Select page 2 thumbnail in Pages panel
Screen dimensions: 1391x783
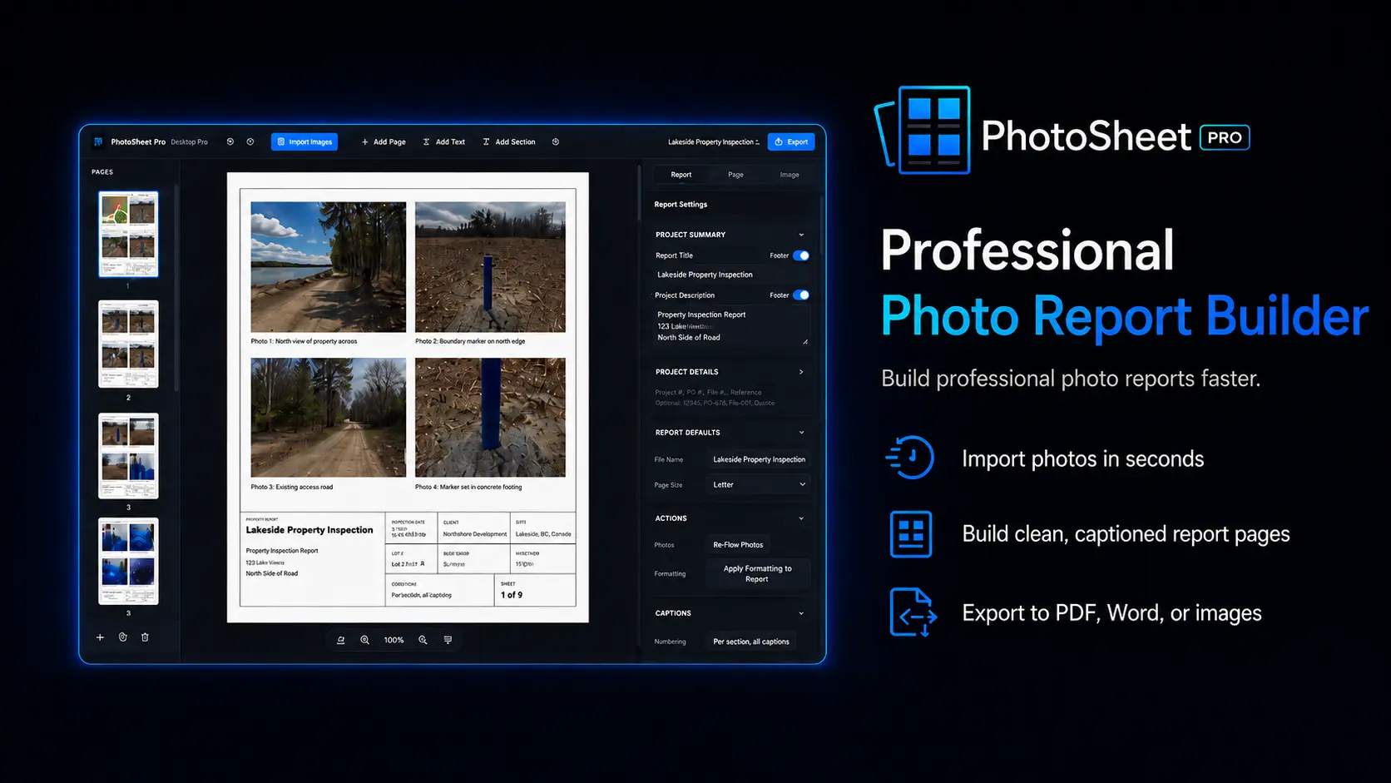point(128,344)
